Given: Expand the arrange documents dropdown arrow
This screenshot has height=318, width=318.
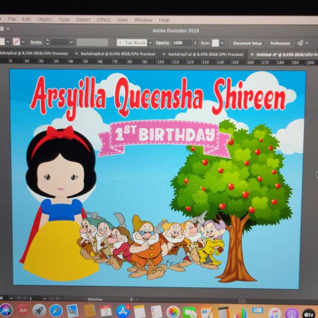Looking at the screenshot, I should click(x=8, y=29).
